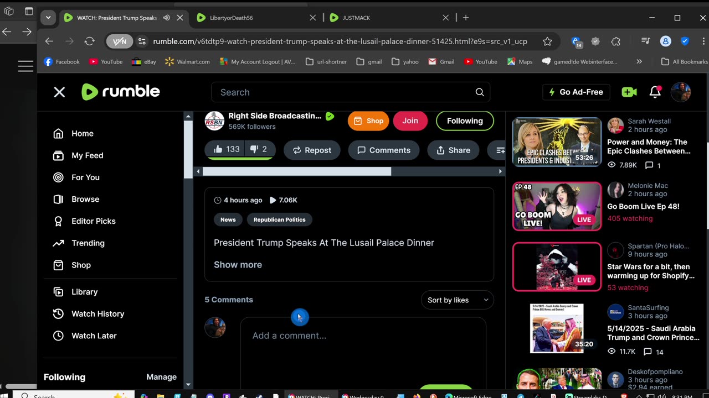Viewport: 709px width, 398px height.
Task: Open the Go Boom Live Ep 48 thumbnail
Action: pyautogui.click(x=557, y=206)
